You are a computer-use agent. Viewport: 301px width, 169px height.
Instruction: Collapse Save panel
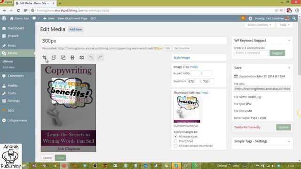pos(289,68)
